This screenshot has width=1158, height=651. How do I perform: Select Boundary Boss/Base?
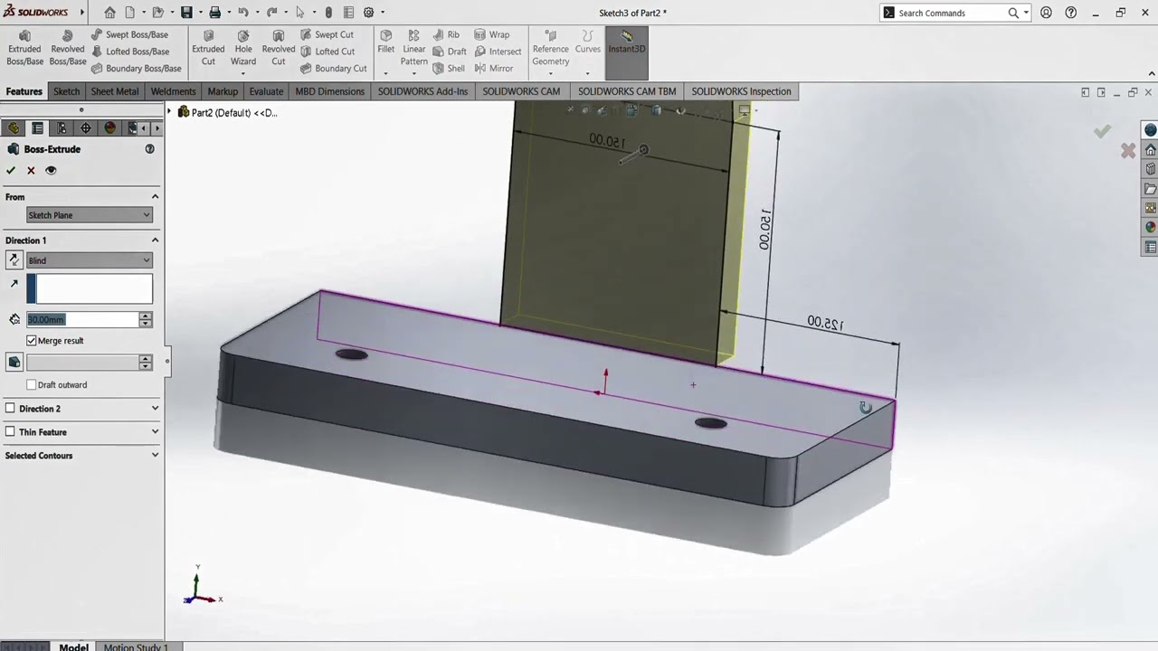point(136,68)
